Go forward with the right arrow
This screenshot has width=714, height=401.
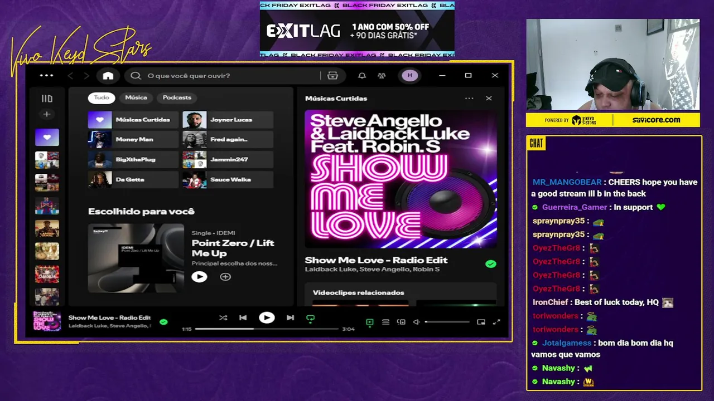coord(86,76)
